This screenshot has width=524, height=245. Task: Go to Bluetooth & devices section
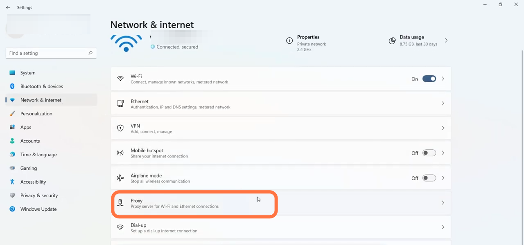[x=51, y=86]
